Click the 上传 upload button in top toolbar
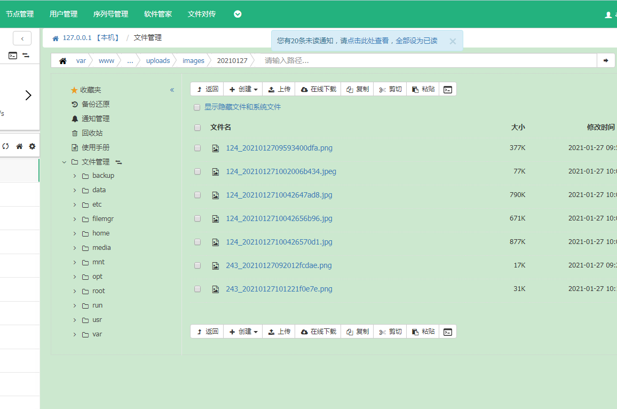 (279, 89)
